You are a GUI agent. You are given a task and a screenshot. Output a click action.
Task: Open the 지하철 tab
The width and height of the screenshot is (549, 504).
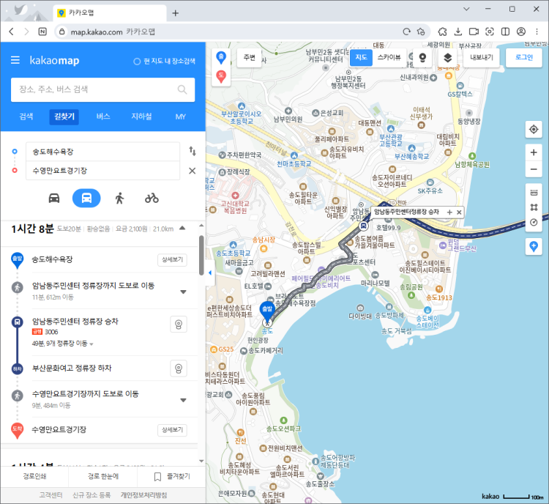(141, 116)
